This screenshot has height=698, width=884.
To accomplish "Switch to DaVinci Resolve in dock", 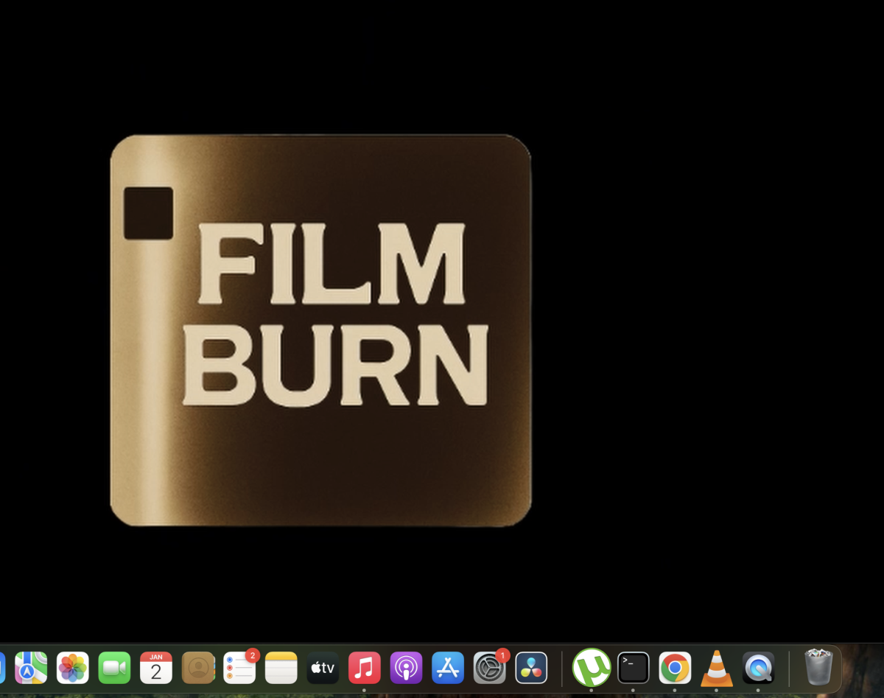I will click(x=531, y=668).
